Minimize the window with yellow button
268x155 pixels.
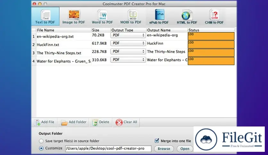(40, 4)
